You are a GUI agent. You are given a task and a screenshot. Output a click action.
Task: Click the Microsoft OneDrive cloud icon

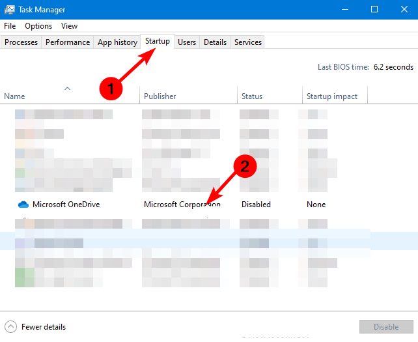tap(23, 205)
